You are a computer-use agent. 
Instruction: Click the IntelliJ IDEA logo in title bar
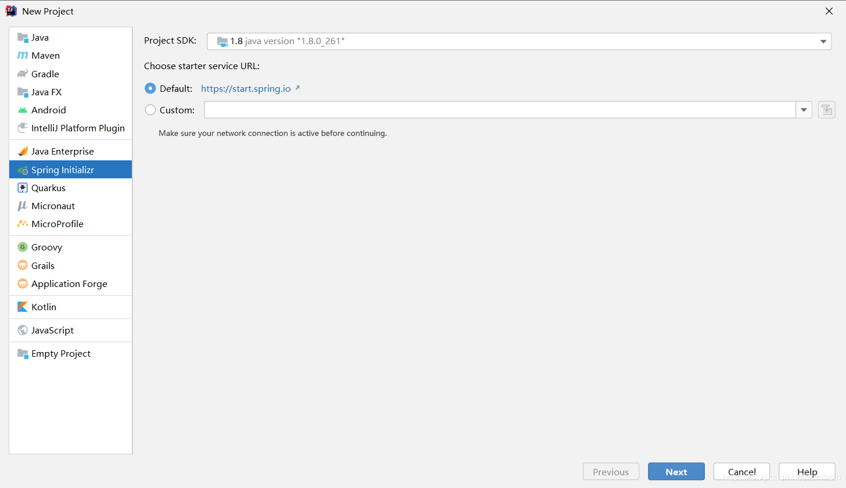11,11
